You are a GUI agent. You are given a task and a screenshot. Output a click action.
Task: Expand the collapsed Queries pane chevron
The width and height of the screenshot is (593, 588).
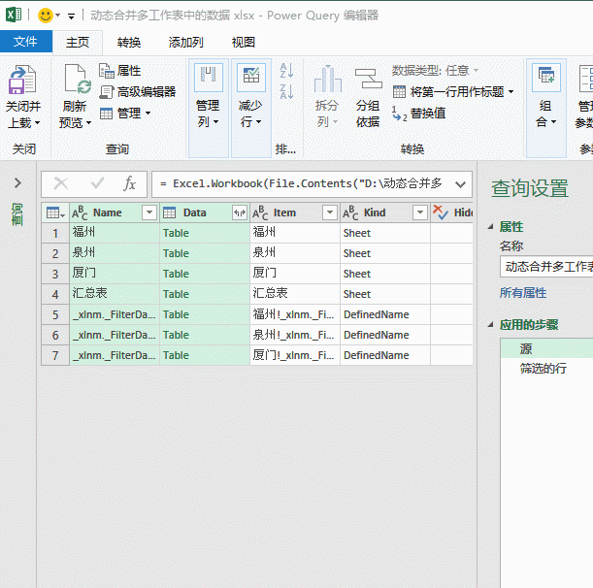[17, 183]
